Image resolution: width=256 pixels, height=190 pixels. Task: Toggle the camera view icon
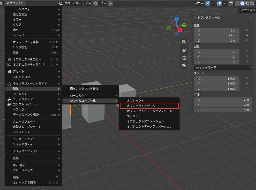(184, 58)
